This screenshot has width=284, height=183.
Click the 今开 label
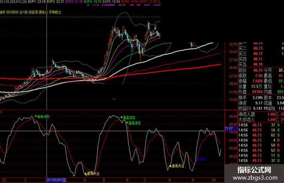pyautogui.click(x=268, y=70)
